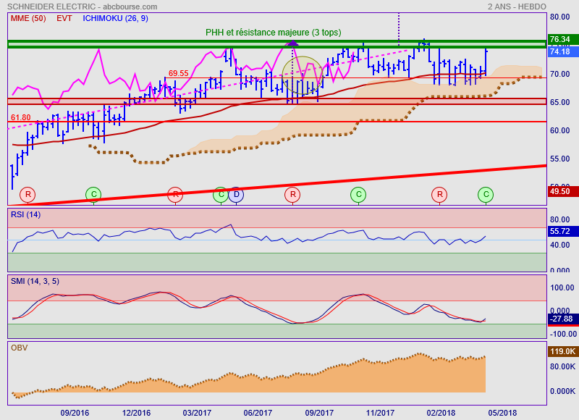
Task: Click the first red R event marker
Action: [28, 194]
